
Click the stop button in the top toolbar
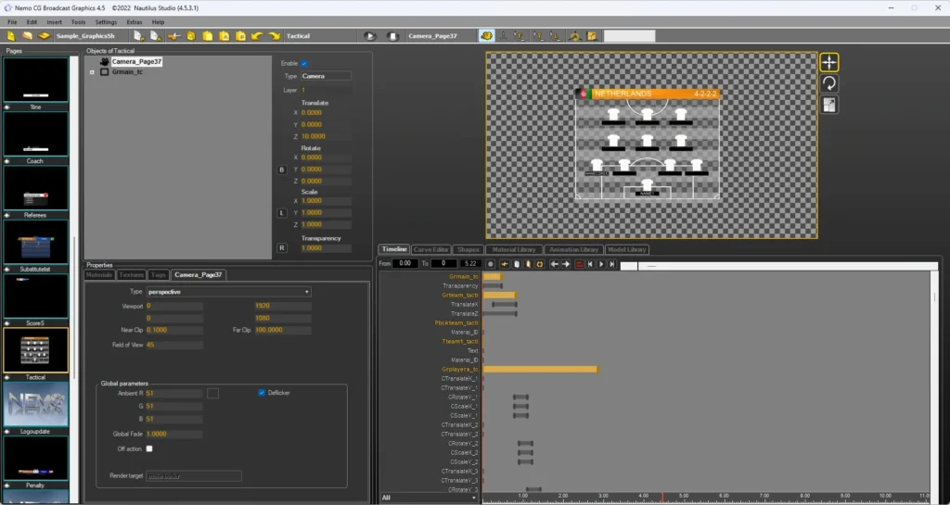pos(392,36)
